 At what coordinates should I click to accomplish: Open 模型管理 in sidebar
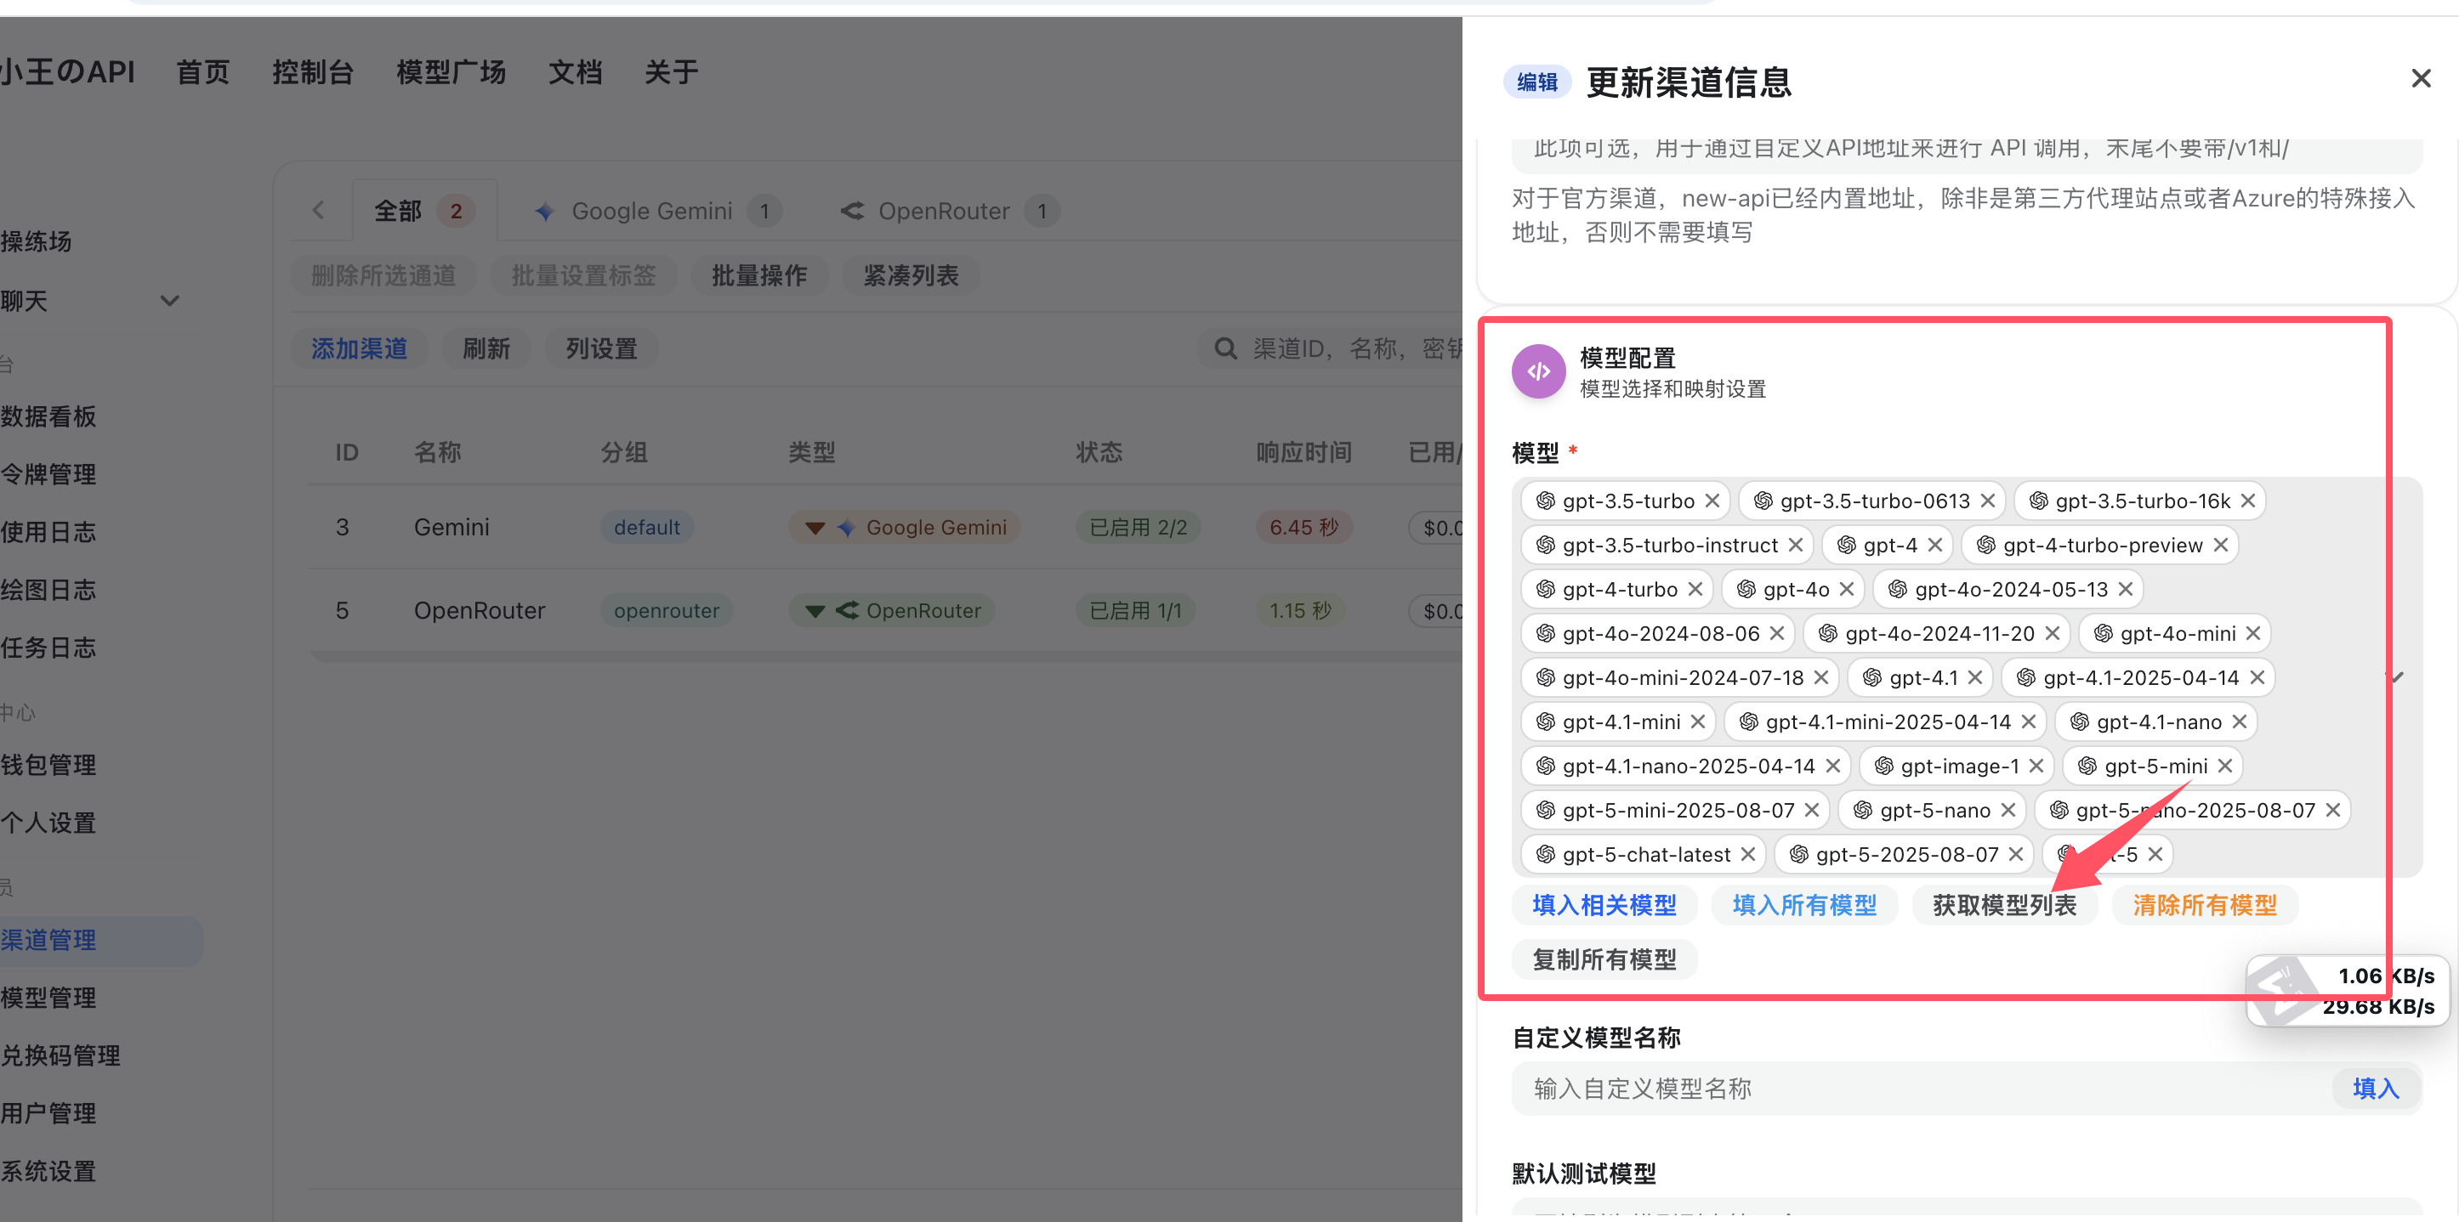(x=49, y=999)
